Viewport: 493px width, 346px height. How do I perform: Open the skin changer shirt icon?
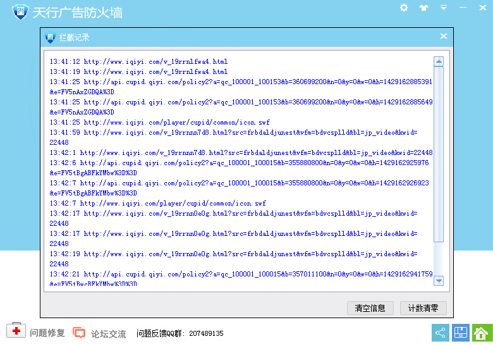click(424, 8)
